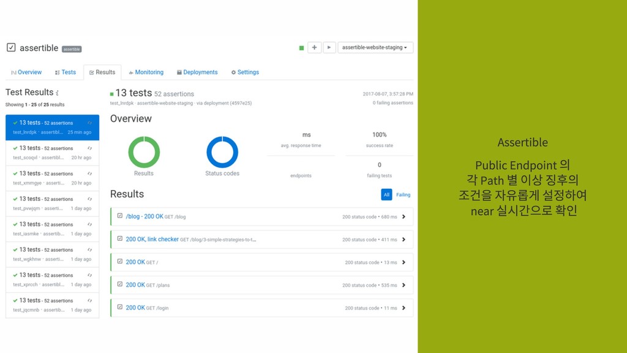This screenshot has height=353, width=627.
Task: Click the 0 failing assertions text
Action: [x=392, y=103]
